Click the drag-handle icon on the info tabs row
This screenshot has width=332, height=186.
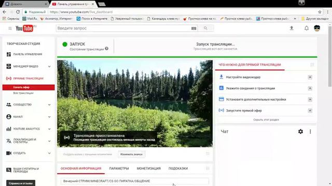click(208, 168)
